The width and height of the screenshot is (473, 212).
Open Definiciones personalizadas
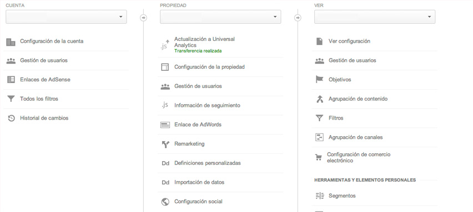pos(208,163)
